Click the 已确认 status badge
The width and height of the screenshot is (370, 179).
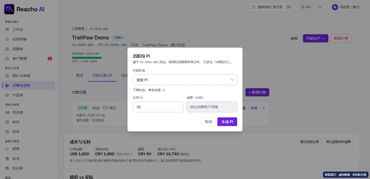point(118,38)
